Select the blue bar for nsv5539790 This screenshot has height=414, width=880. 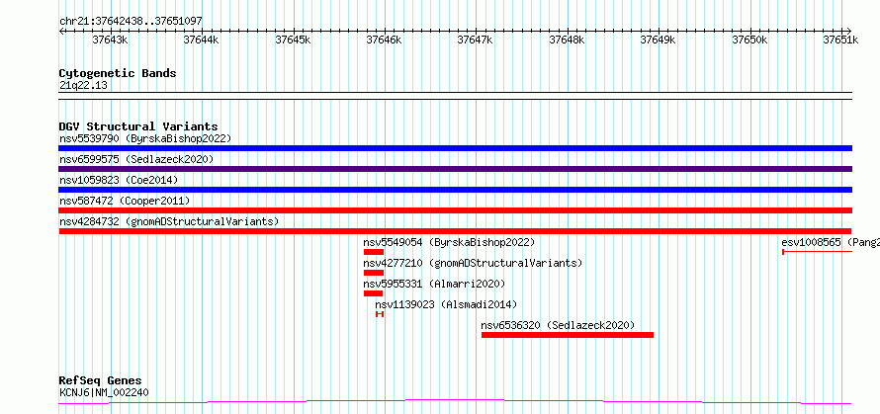pos(455,148)
